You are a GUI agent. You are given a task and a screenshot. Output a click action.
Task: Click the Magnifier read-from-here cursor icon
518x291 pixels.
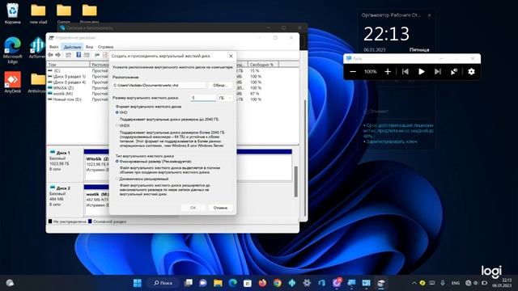coord(454,72)
